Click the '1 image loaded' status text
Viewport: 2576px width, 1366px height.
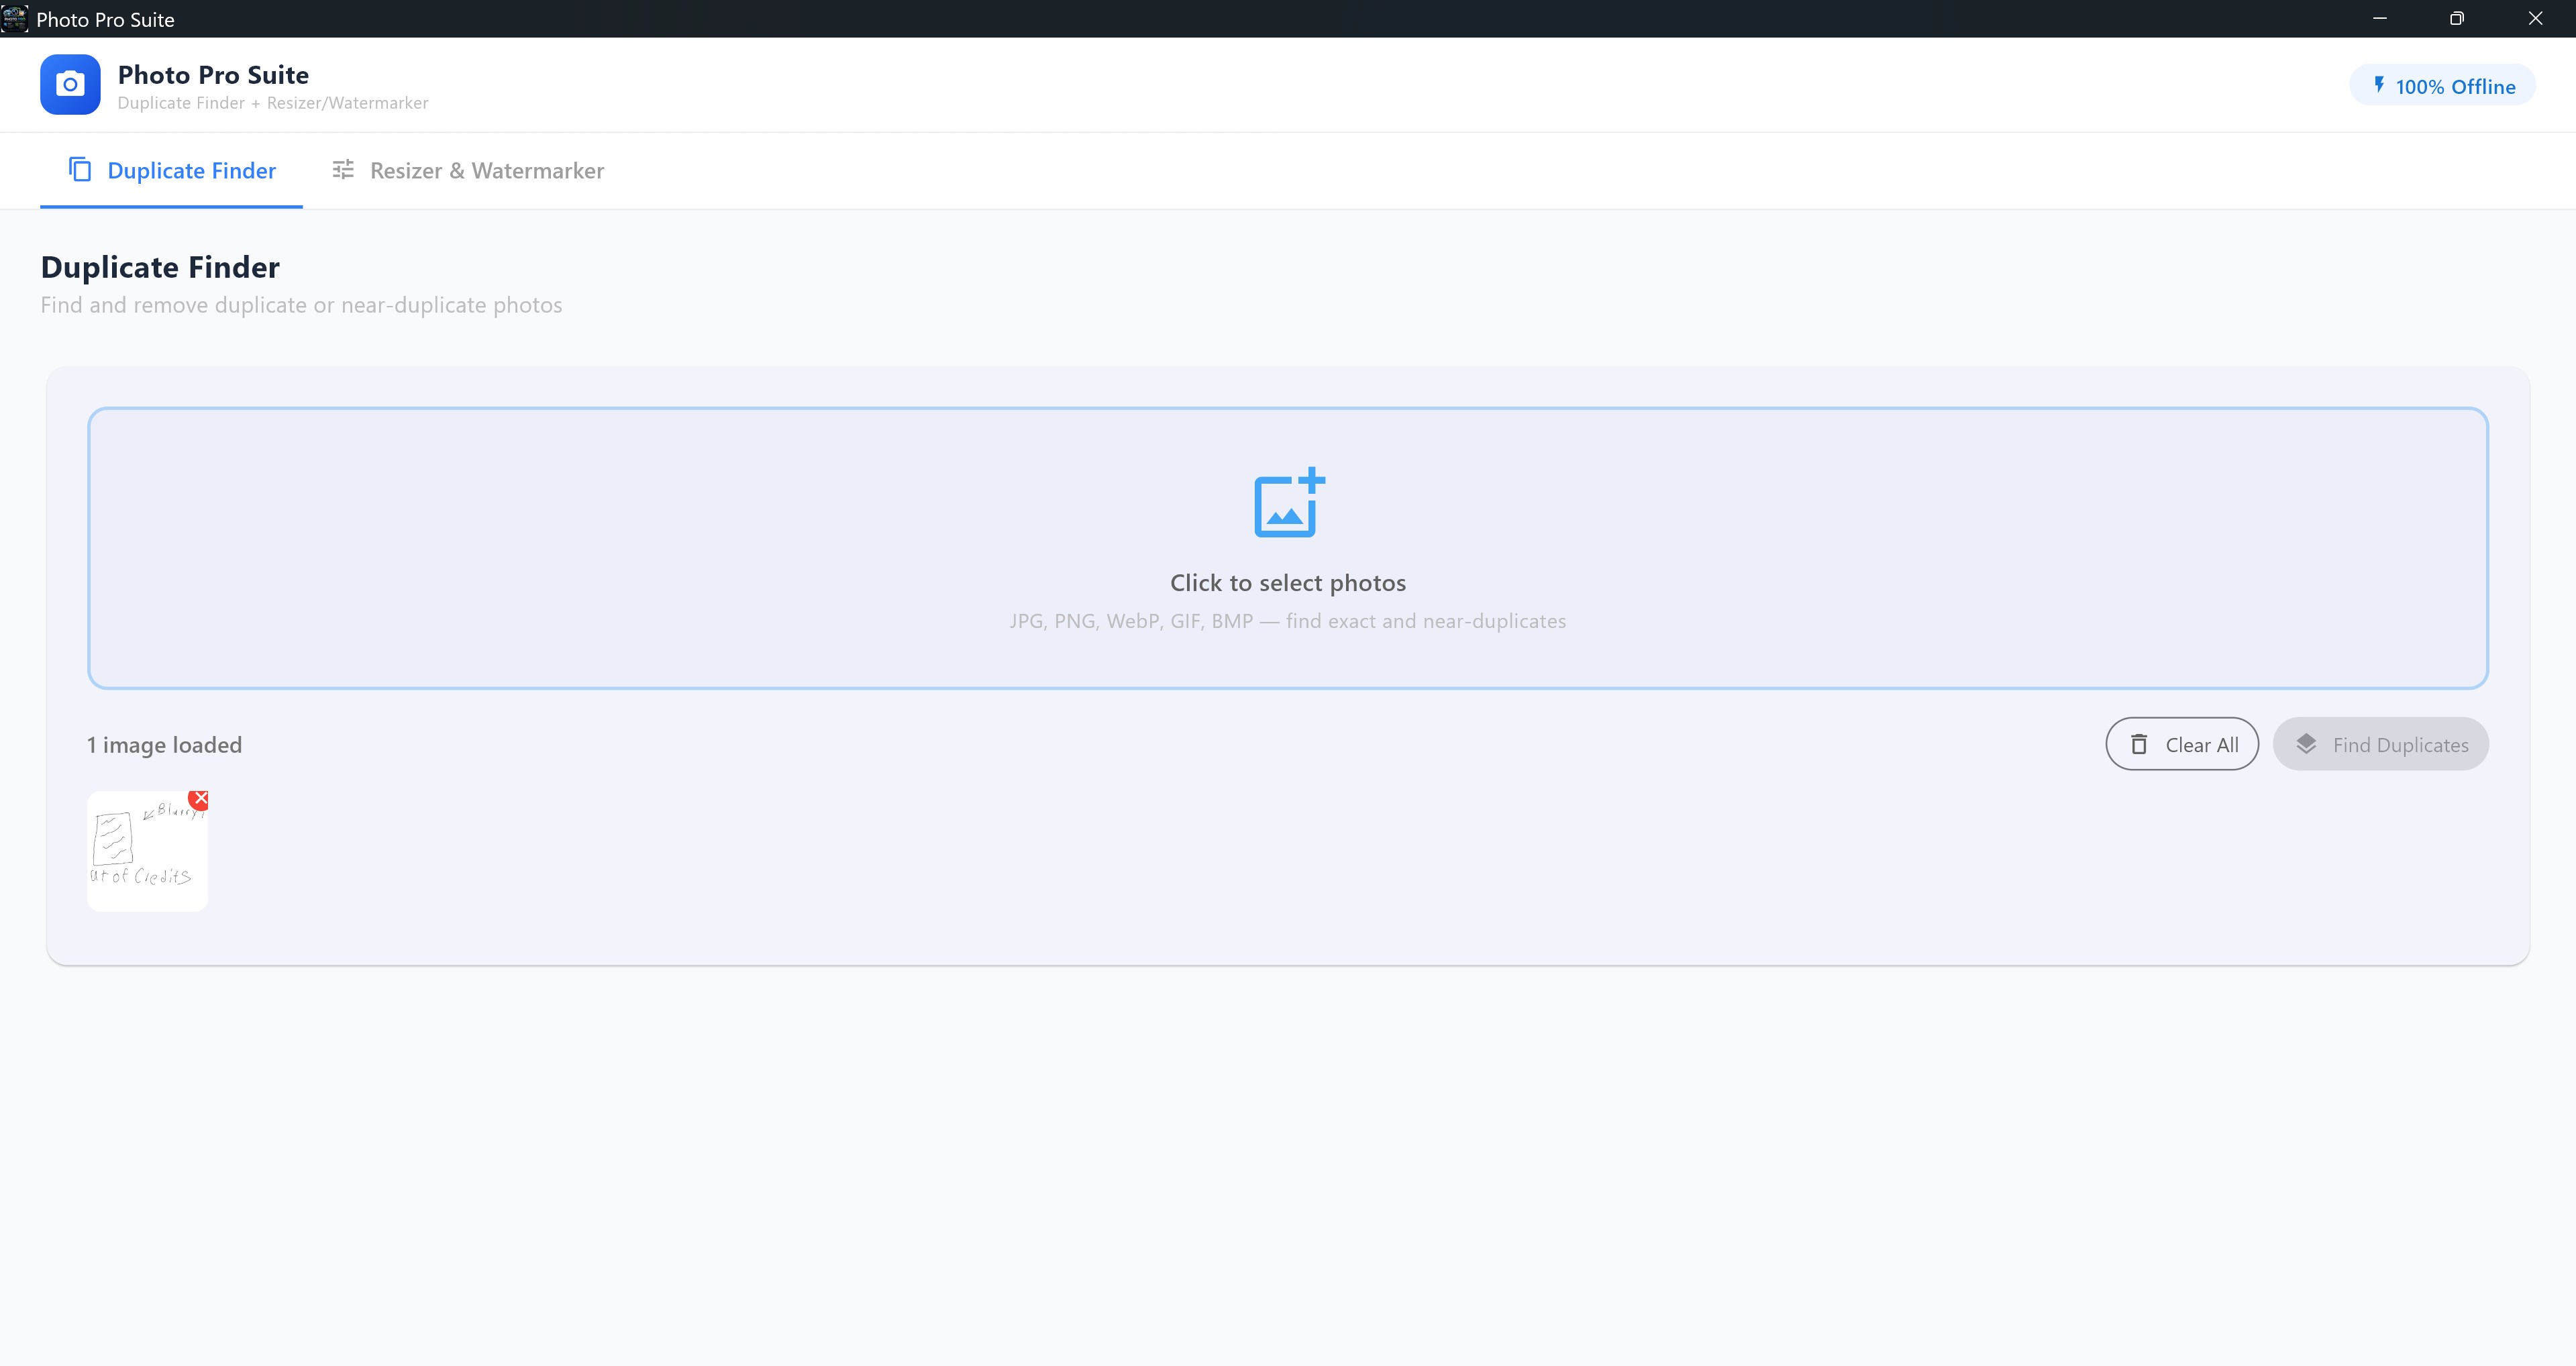tap(165, 745)
